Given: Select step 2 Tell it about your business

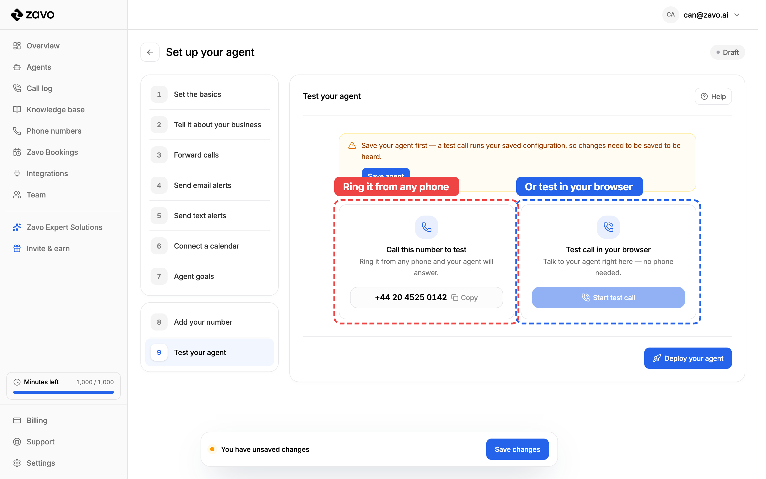Looking at the screenshot, I should (x=210, y=125).
